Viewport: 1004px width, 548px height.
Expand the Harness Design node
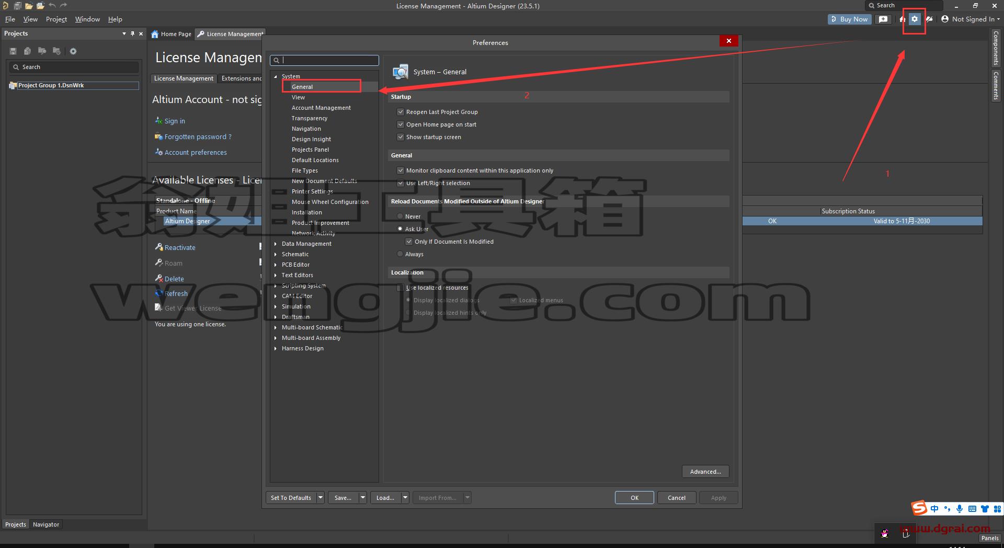click(276, 348)
